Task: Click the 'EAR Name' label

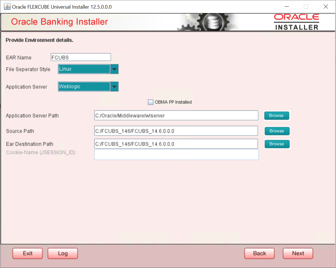Action: click(x=19, y=58)
